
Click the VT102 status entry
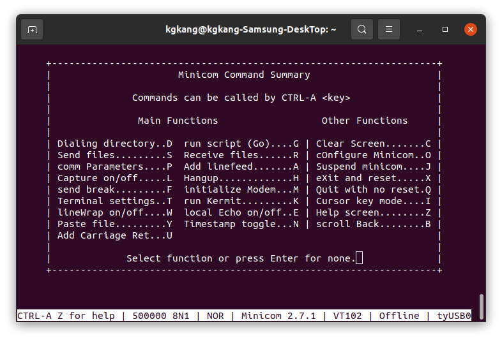click(347, 316)
